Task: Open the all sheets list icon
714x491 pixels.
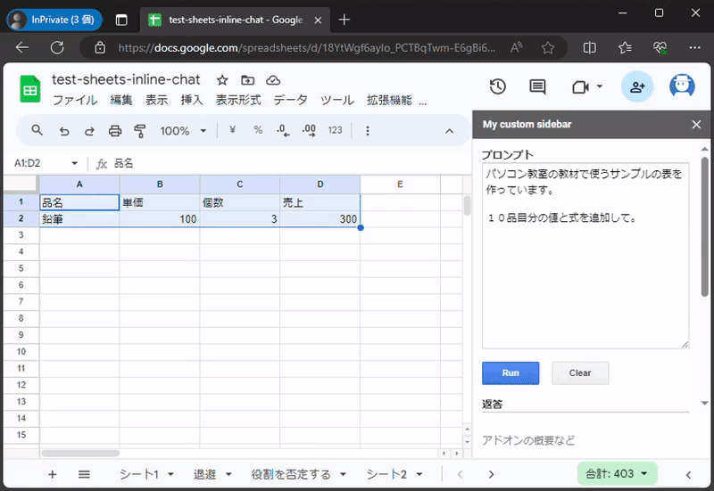Action: pos(84,475)
